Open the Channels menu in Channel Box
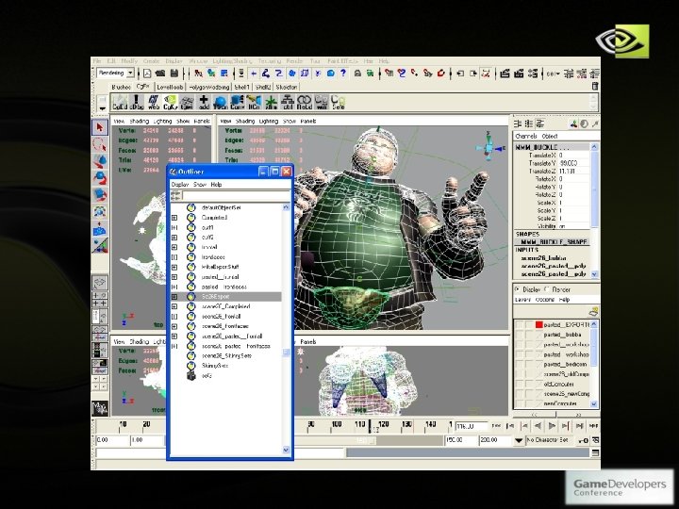Viewport: 679px width, 509px height. (526, 136)
